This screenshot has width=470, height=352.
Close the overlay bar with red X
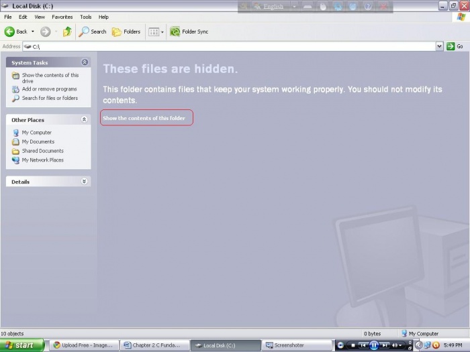coord(383,6)
